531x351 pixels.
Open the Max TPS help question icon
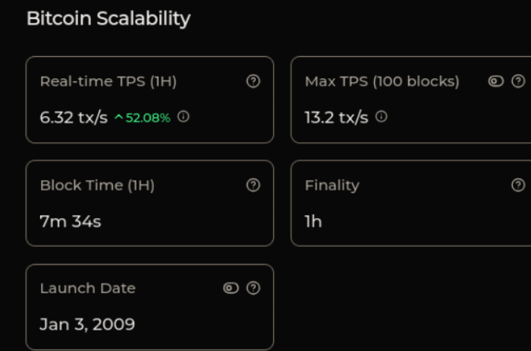point(518,81)
